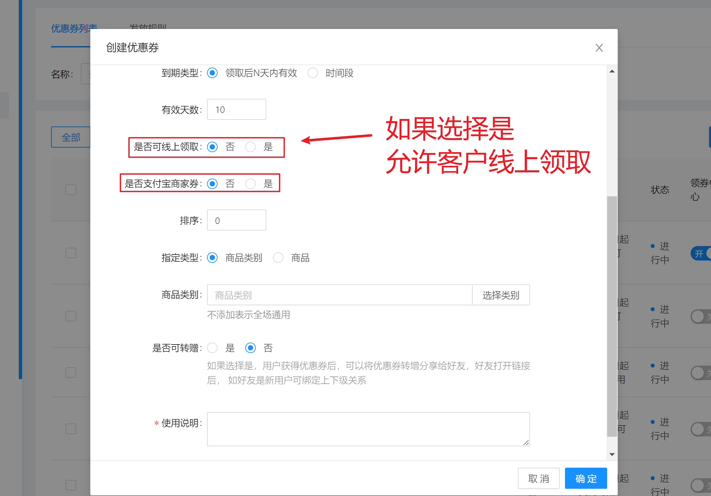Select 是 for 是否可转赠
Image resolution: width=711 pixels, height=496 pixels.
point(212,348)
